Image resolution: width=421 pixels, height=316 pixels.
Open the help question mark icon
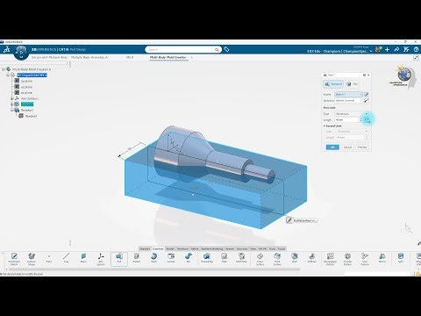click(417, 49)
